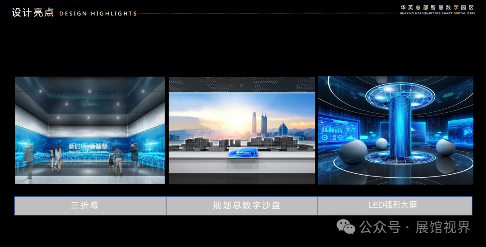Click the DESIGN HIGHLIGHTS subtitle
The width and height of the screenshot is (486, 247).
point(98,14)
